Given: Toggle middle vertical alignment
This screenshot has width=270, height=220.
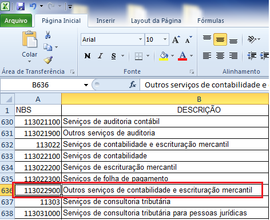Looking at the screenshot, I should click(220, 39).
